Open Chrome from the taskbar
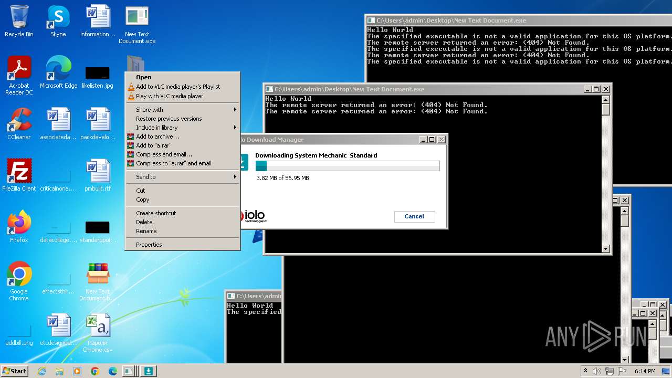 coord(95,371)
